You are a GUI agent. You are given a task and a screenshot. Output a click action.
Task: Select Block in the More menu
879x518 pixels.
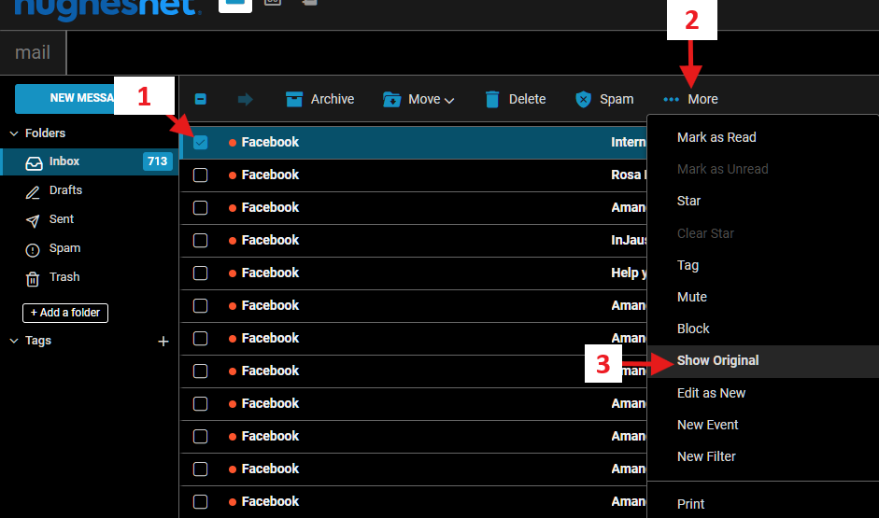(693, 329)
